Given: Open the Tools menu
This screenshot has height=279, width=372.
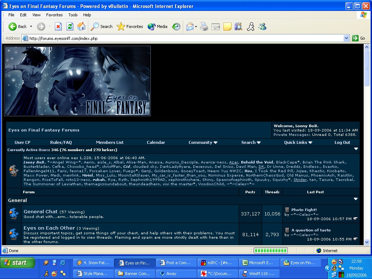Looking at the screenshot, I should 73,15.
